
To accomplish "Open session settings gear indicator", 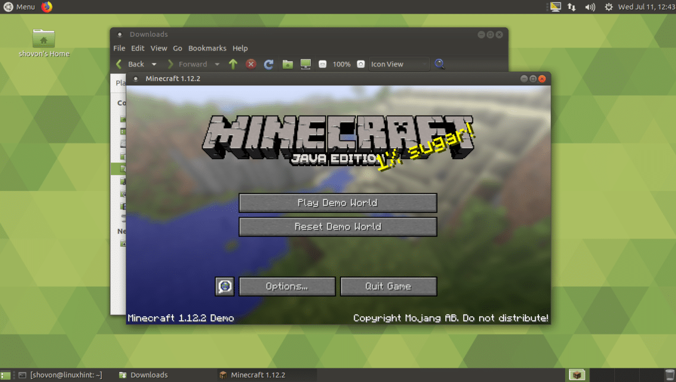I will point(608,7).
